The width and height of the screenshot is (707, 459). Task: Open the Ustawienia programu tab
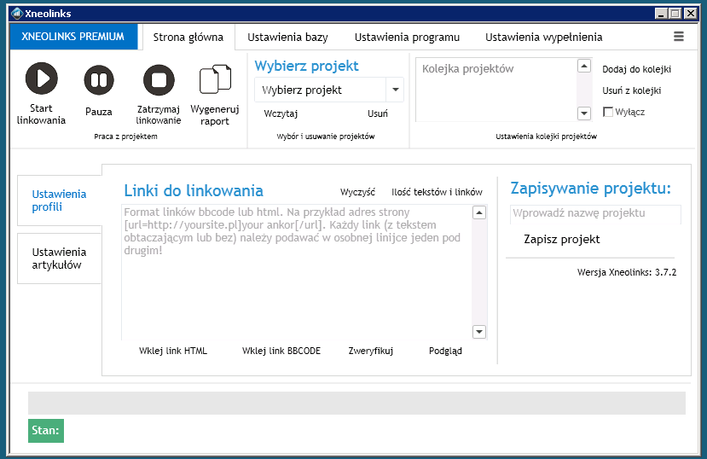point(407,37)
